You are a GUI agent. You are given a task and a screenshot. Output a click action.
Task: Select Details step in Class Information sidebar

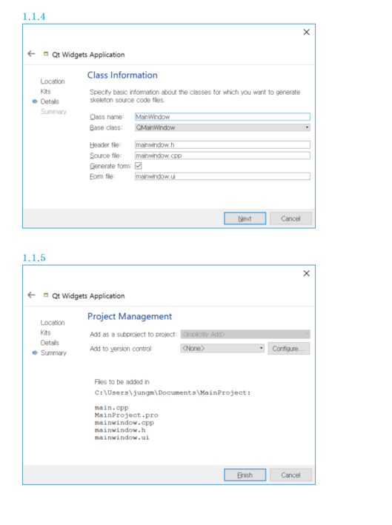tap(50, 101)
